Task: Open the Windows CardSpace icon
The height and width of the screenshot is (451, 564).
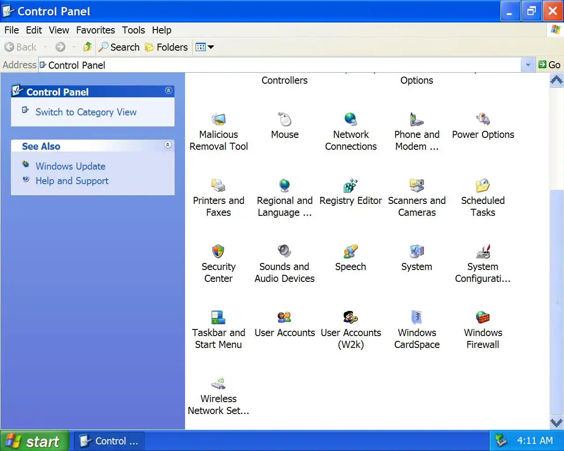Action: pyautogui.click(x=417, y=318)
